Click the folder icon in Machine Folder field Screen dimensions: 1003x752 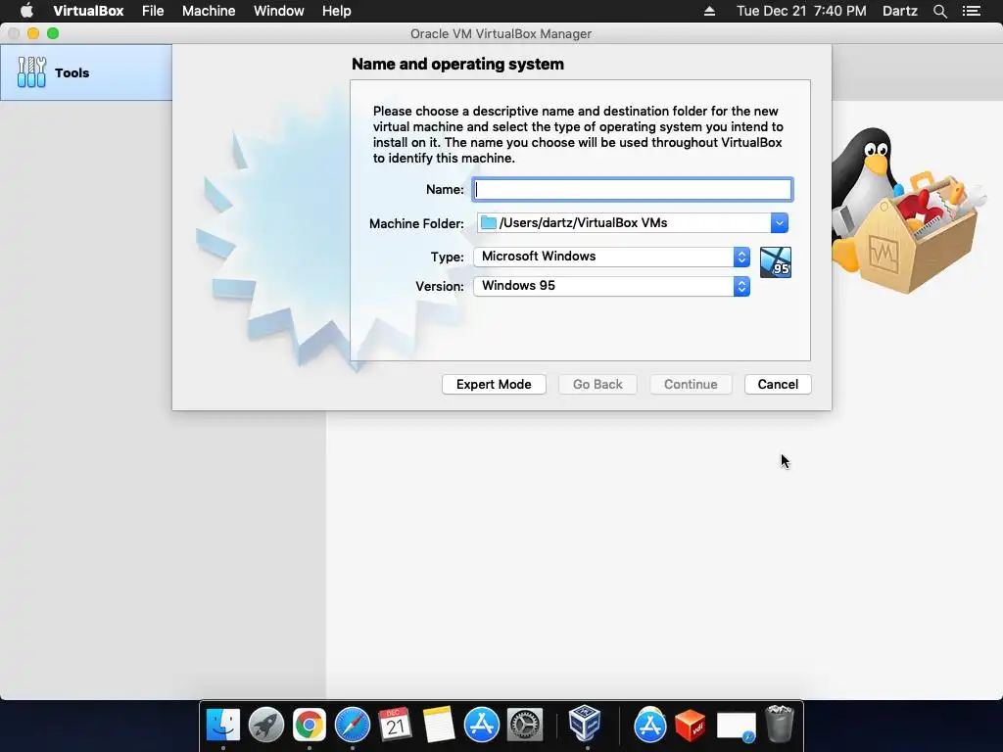click(489, 222)
